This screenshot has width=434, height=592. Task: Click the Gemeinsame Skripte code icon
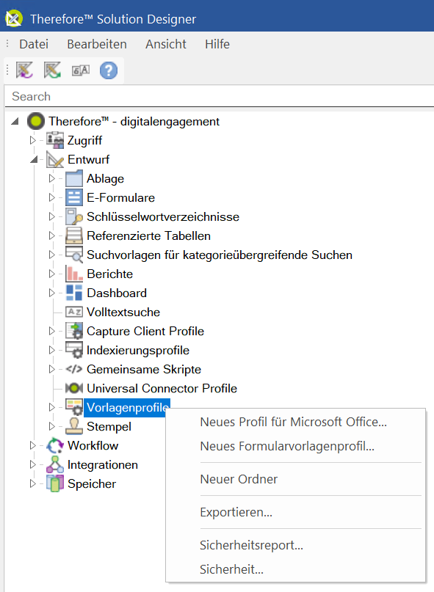pos(74,369)
